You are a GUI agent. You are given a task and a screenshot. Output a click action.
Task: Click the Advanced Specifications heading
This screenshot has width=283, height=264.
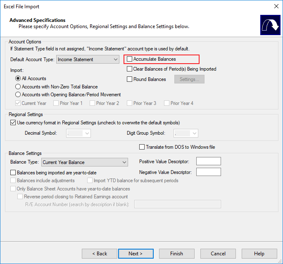tap(37, 20)
